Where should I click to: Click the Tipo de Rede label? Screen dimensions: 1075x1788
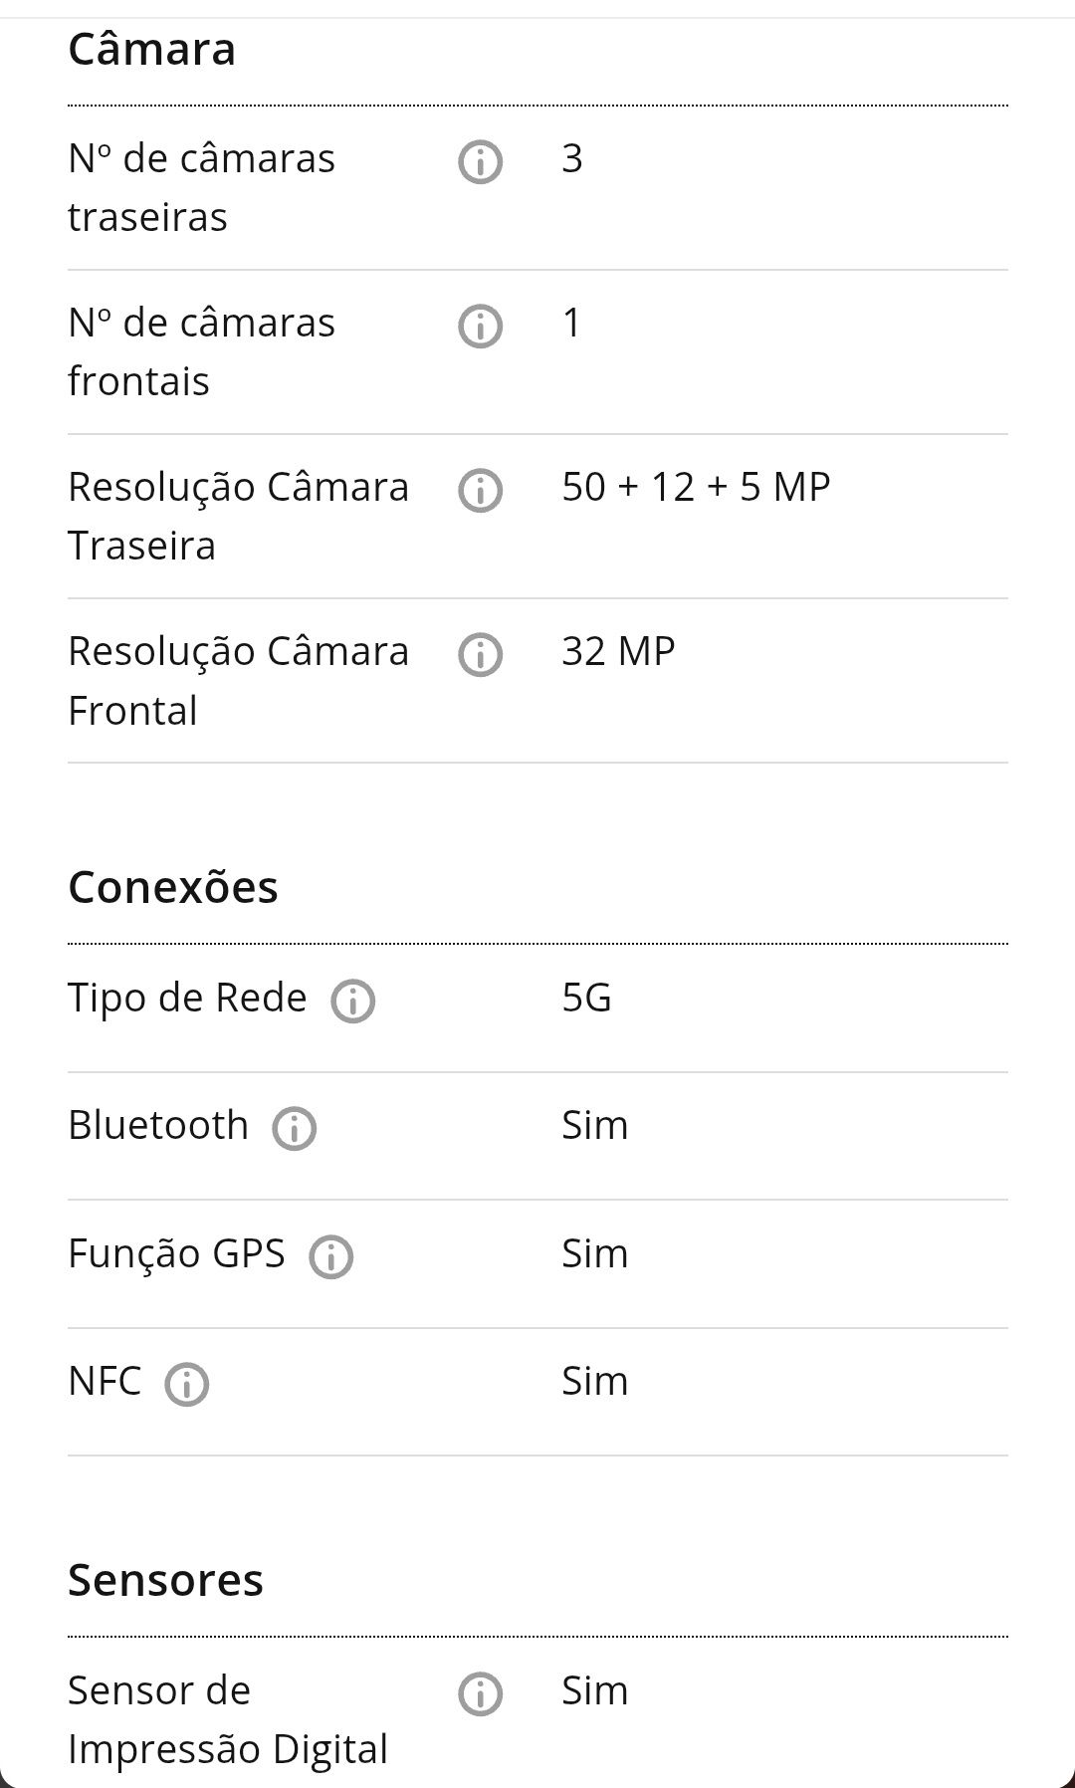pyautogui.click(x=187, y=999)
